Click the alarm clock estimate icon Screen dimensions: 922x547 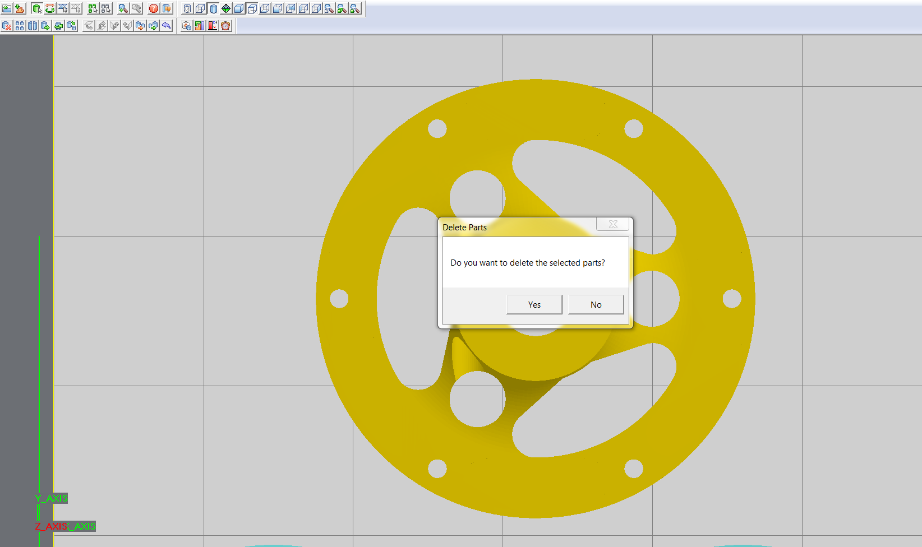click(x=225, y=26)
